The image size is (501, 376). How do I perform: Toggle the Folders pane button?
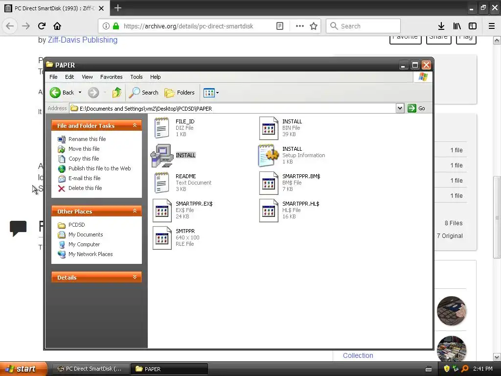pyautogui.click(x=180, y=93)
